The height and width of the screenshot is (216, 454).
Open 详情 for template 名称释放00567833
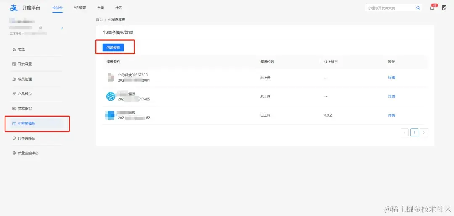pos(391,78)
